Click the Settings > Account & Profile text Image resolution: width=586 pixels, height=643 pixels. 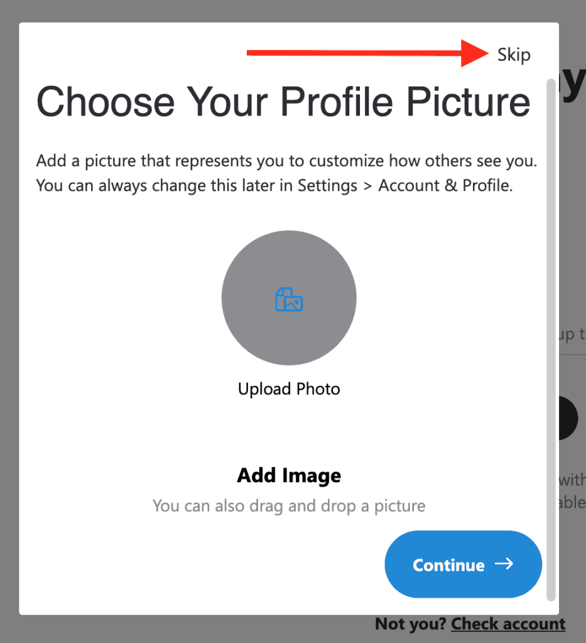pos(406,186)
